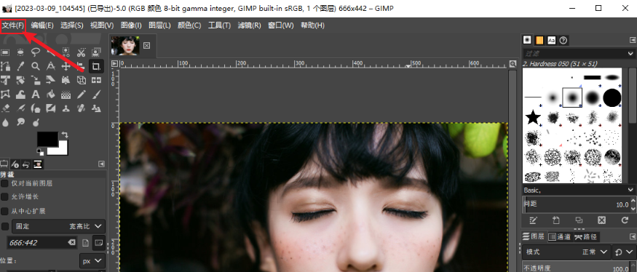Select the 3D Transform cube tool

81,80
